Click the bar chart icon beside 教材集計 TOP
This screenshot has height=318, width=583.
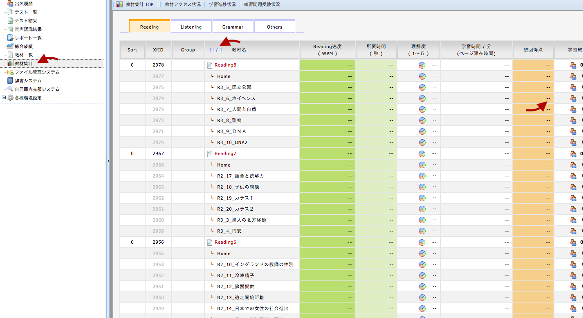coord(119,4)
